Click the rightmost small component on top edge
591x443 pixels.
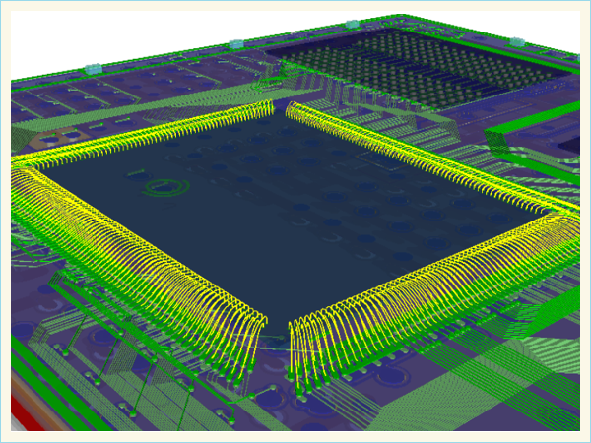pos(518,40)
